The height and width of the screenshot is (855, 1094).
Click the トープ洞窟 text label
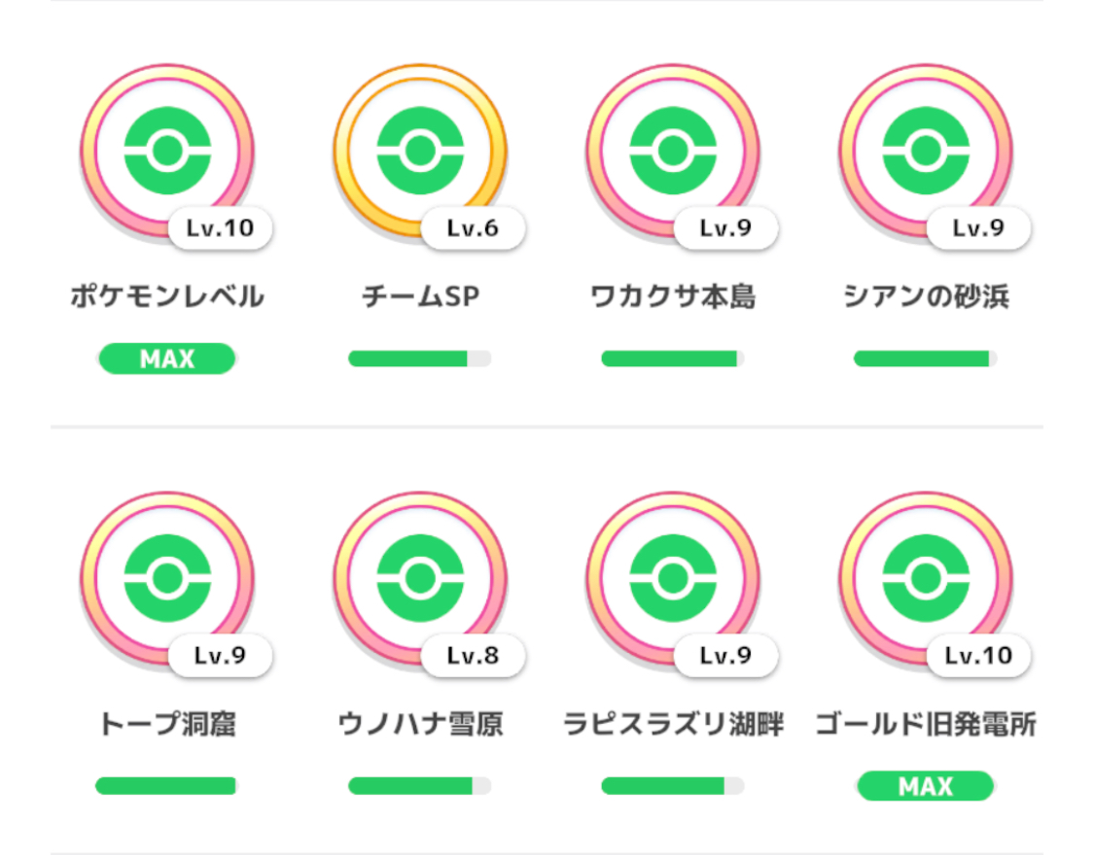pyautogui.click(x=167, y=724)
